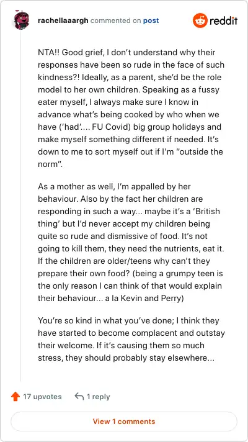Click the reddit wordmark text
Image resolution: width=248 pixels, height=442 pixels.
224,21
